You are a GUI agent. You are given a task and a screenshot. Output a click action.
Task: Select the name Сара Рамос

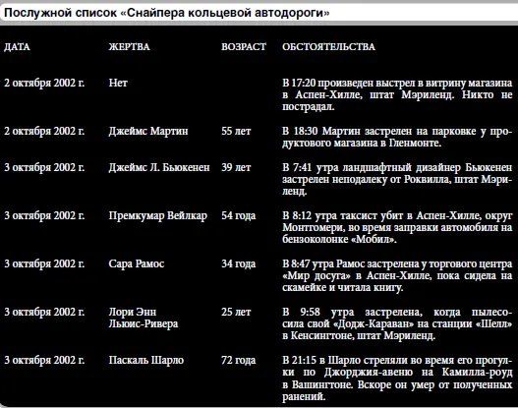[137, 263]
